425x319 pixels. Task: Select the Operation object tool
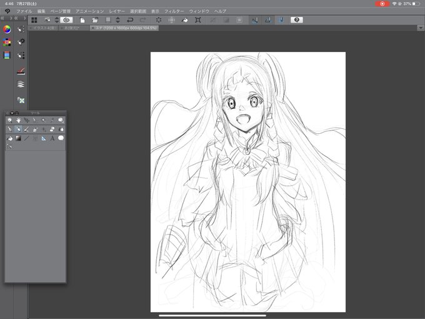[x=26, y=120]
